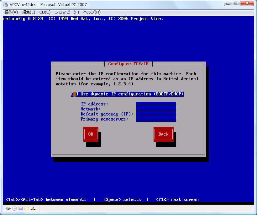Click the IP address input field

tap(156, 104)
